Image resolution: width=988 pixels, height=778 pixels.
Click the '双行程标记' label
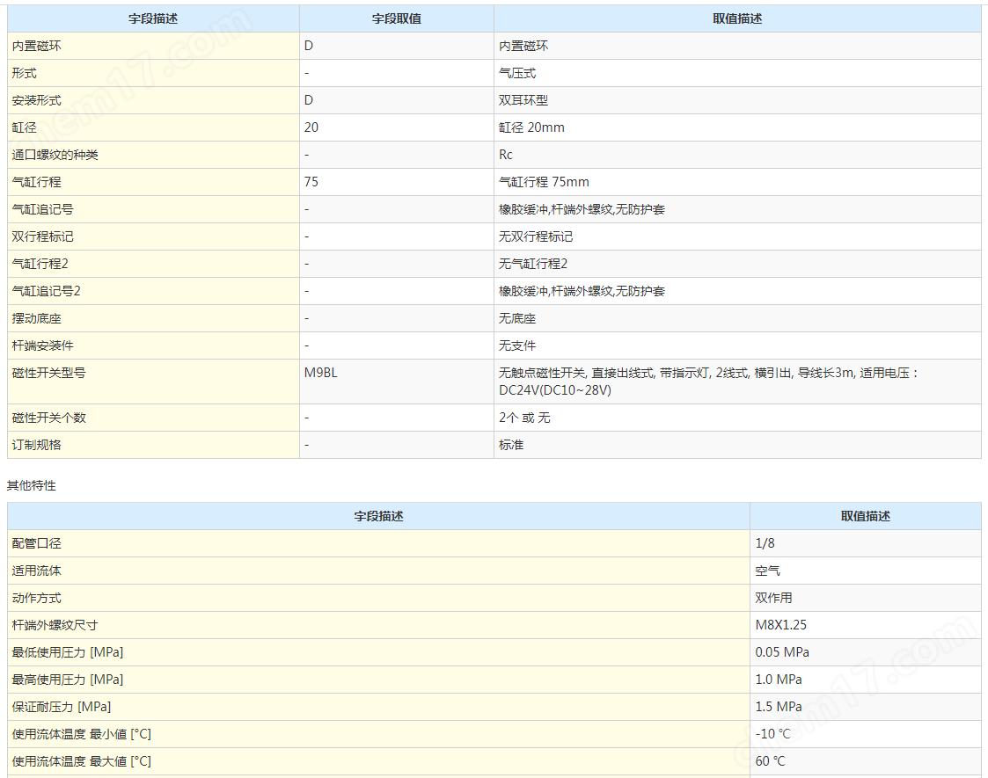pyautogui.click(x=43, y=236)
